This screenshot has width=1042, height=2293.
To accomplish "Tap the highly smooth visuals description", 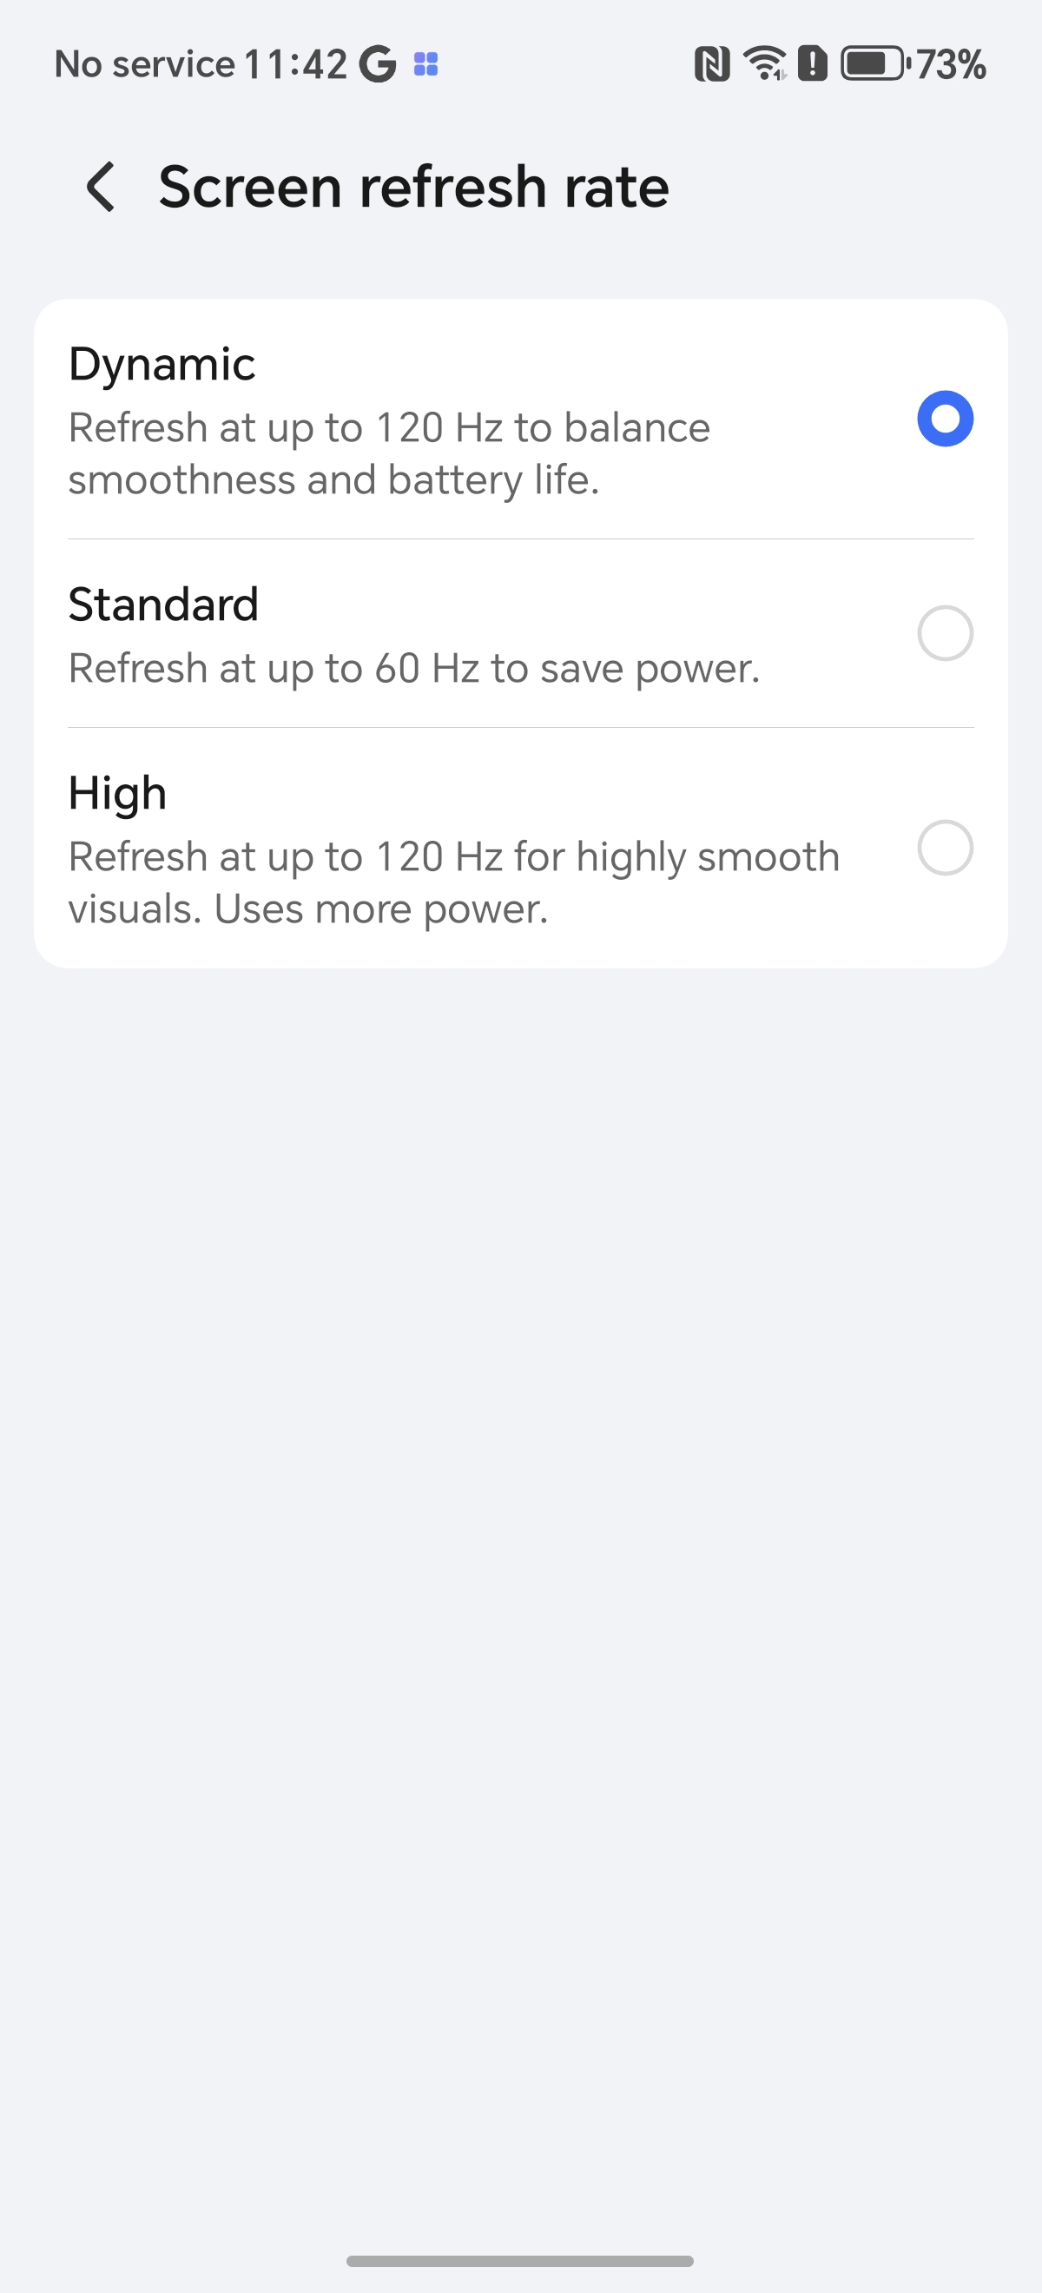I will [454, 882].
